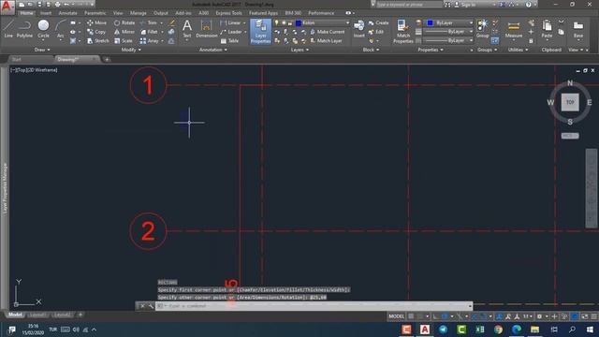Toggle ortho mode in status bar
This screenshot has height=337, width=599.
click(x=435, y=316)
